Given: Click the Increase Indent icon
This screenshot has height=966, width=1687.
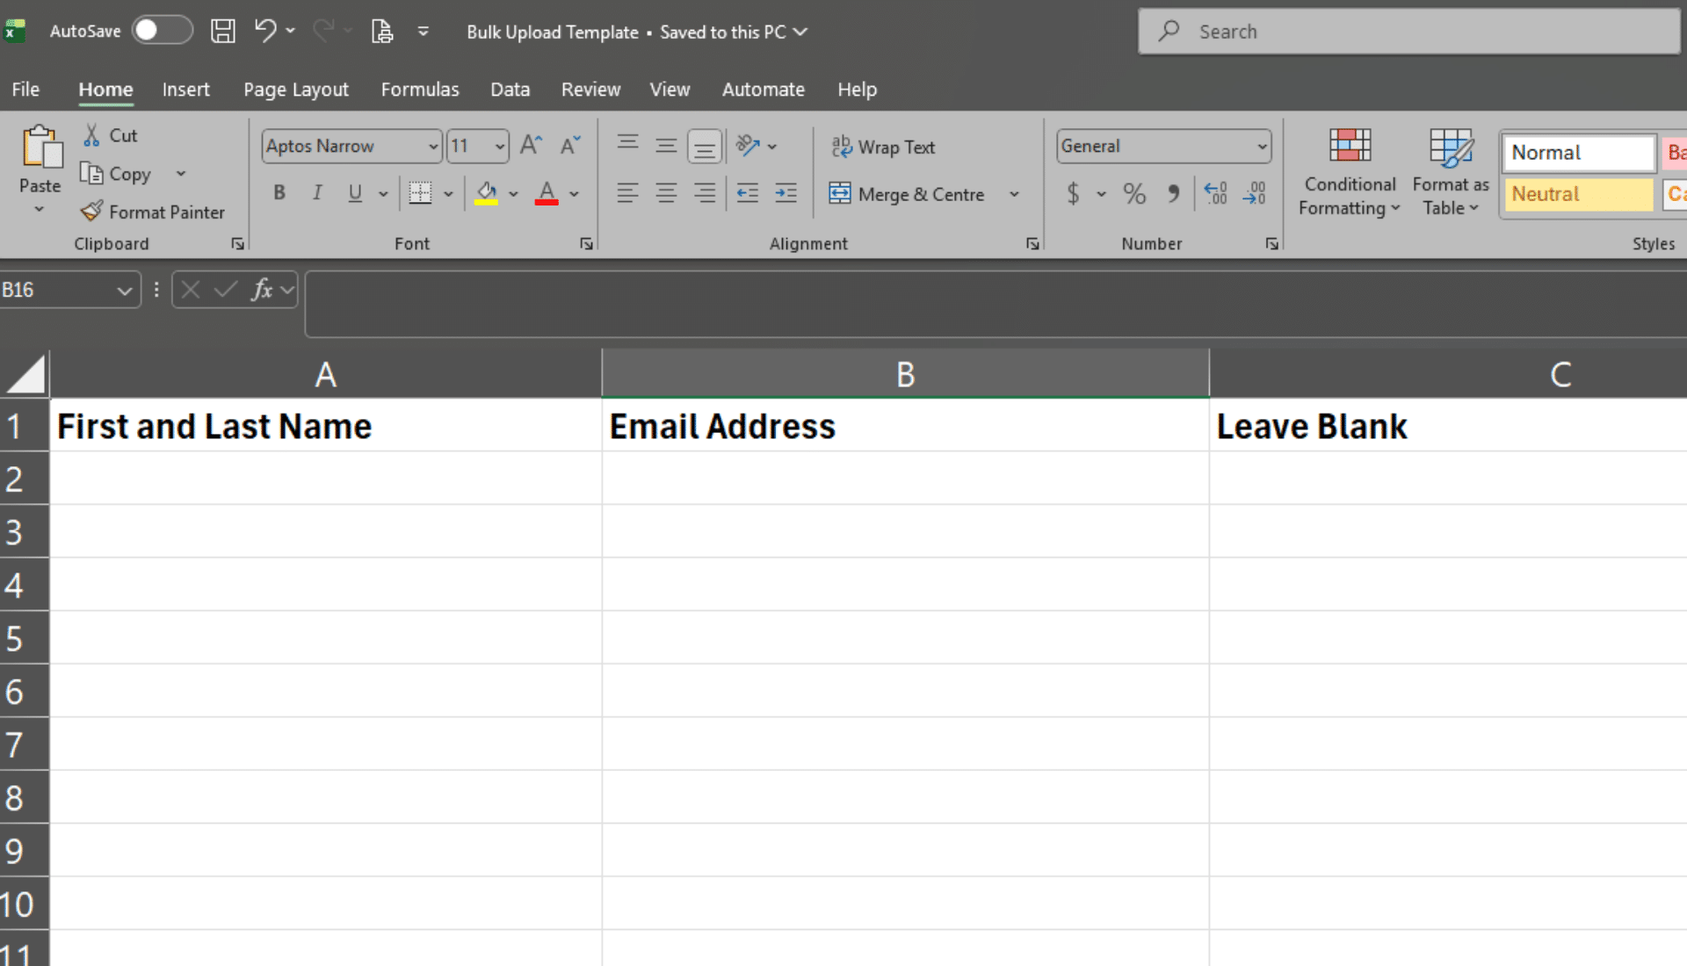Looking at the screenshot, I should pos(786,193).
